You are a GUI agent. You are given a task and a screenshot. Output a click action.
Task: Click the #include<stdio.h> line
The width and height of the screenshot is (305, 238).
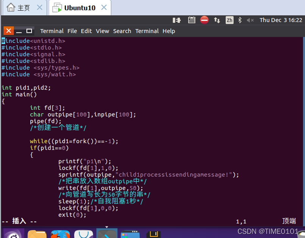pos(31,48)
